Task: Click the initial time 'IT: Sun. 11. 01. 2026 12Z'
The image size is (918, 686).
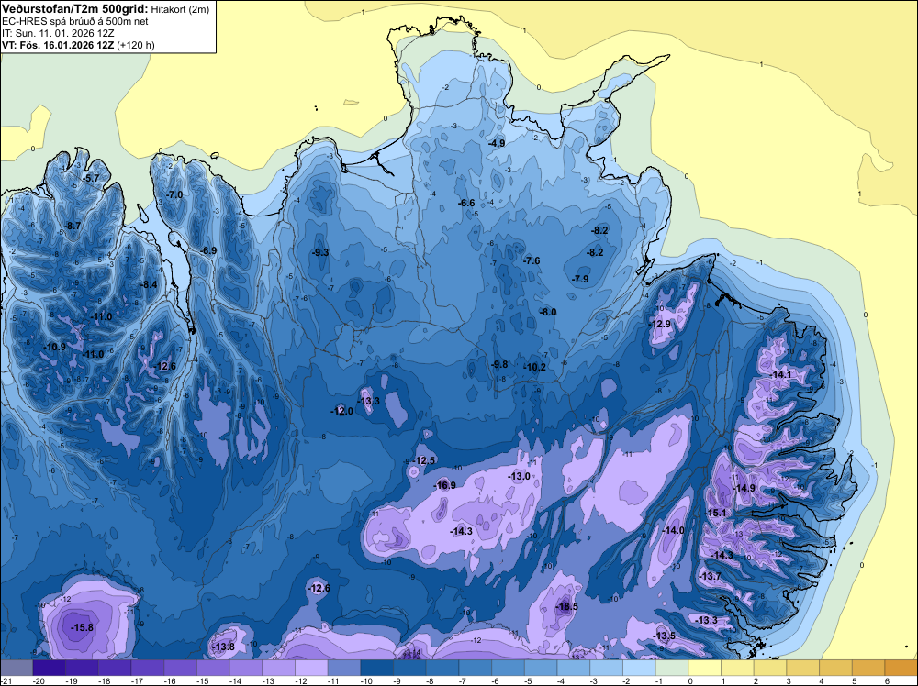Action: tap(58, 33)
